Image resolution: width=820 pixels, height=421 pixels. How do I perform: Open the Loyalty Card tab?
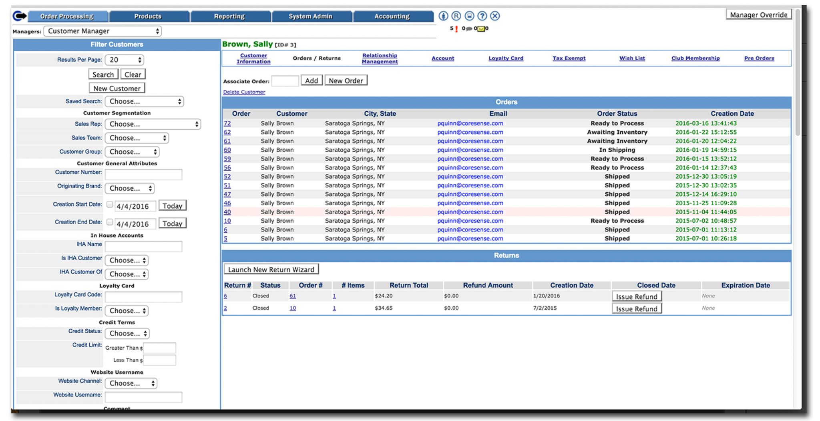506,58
